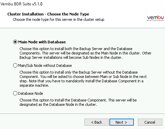This screenshot has height=129, width=165.
Task: Click the Main/Sub Node without Database label
Action: (x=45, y=66)
